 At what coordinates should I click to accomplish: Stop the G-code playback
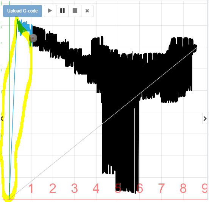point(75,11)
